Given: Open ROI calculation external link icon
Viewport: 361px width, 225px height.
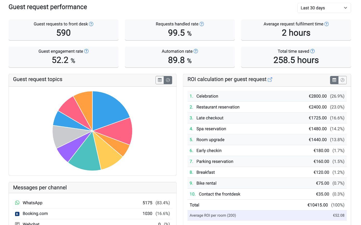Looking at the screenshot, I should [270, 80].
